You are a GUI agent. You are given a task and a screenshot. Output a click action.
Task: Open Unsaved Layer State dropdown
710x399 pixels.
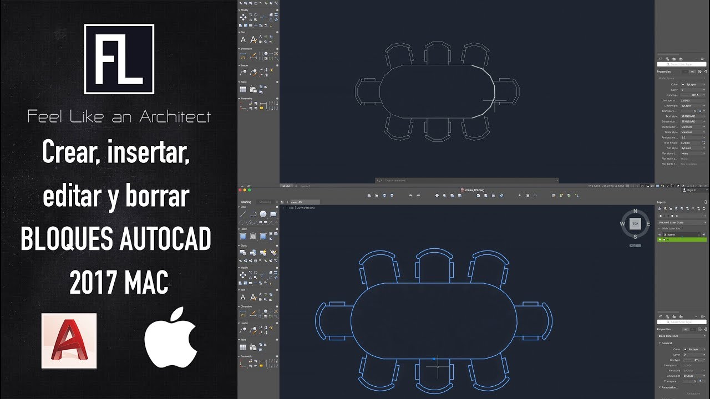coord(682,223)
